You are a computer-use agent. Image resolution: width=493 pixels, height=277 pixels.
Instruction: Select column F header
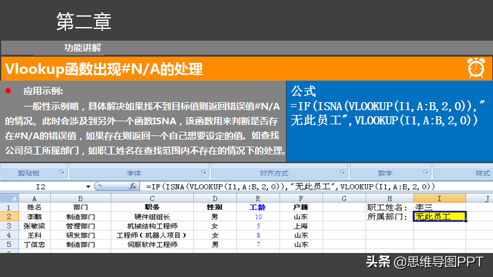pyautogui.click(x=301, y=198)
